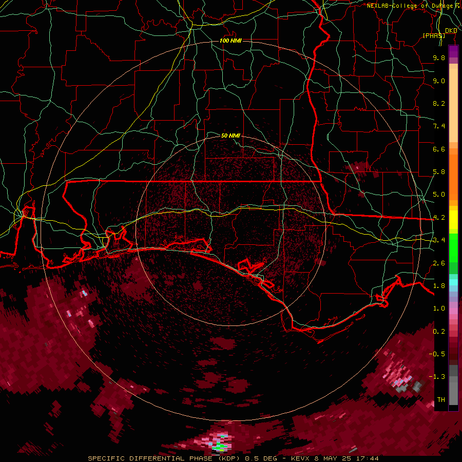This screenshot has width=462, height=462.
Task: Click the 2.6 value on the color scale
Action: click(439, 263)
